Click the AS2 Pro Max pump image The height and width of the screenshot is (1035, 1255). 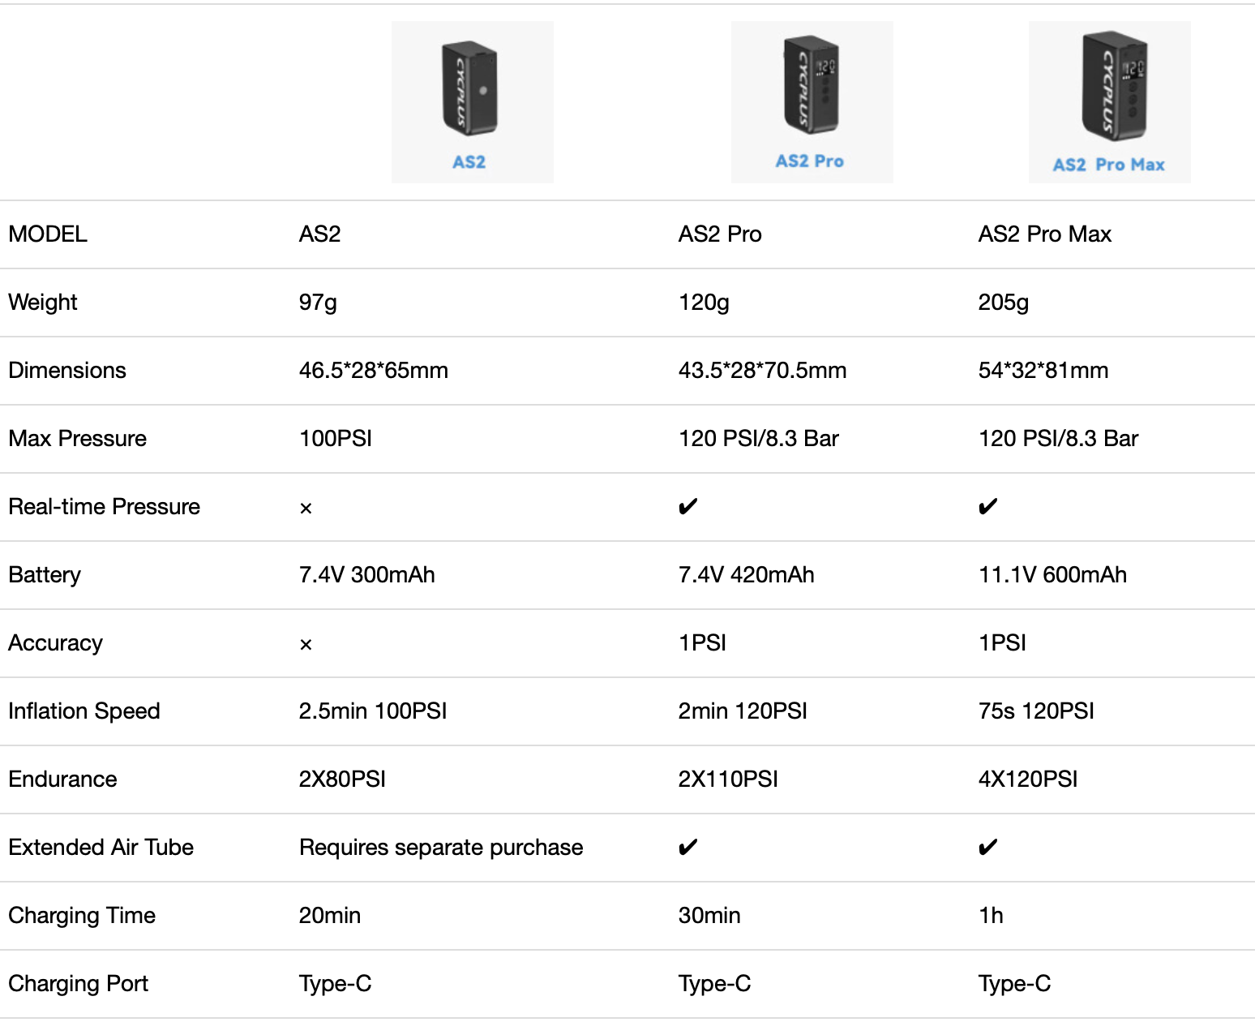coord(1113,86)
